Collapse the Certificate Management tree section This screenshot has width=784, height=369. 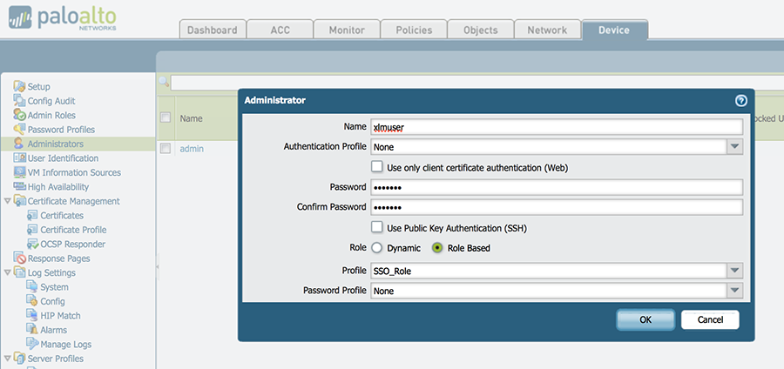8,201
